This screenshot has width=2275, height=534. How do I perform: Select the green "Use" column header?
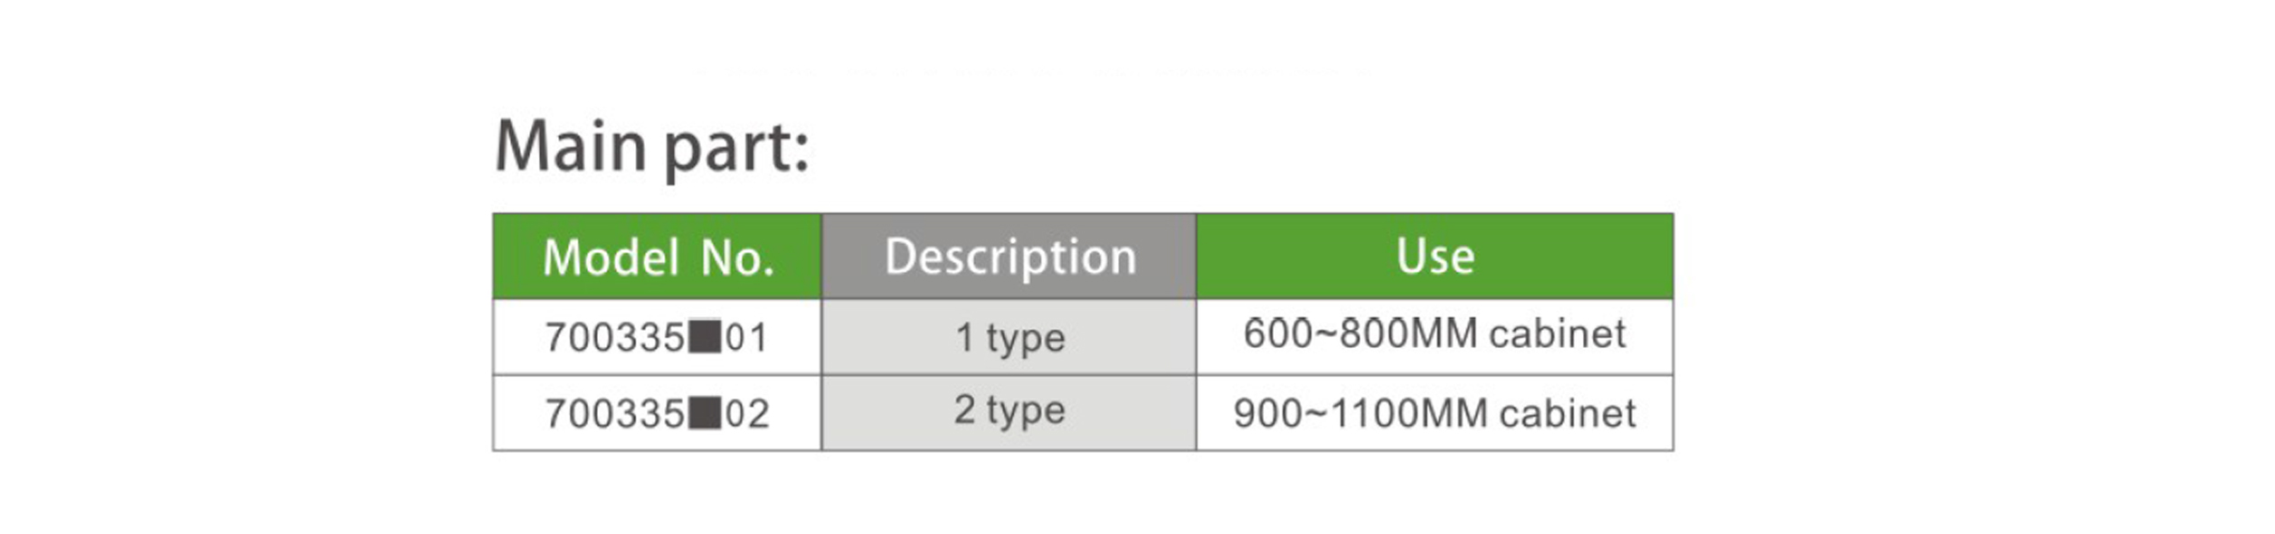1435,257
